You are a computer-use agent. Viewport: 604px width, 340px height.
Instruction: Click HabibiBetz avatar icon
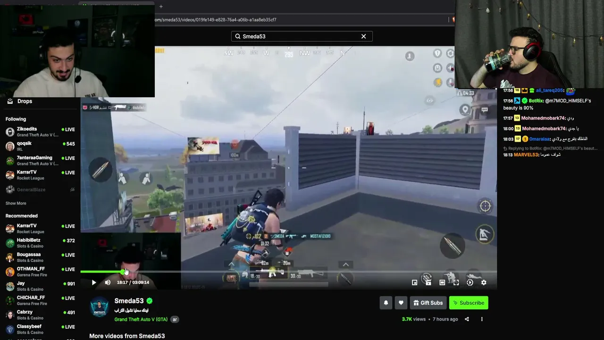click(10, 243)
